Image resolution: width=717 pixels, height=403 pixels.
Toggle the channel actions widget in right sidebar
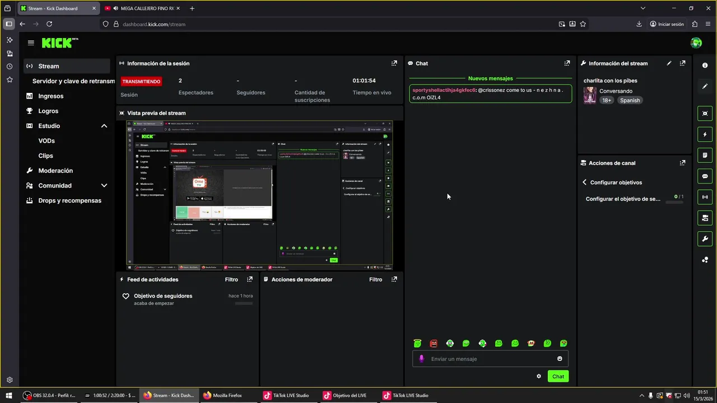[x=705, y=218]
